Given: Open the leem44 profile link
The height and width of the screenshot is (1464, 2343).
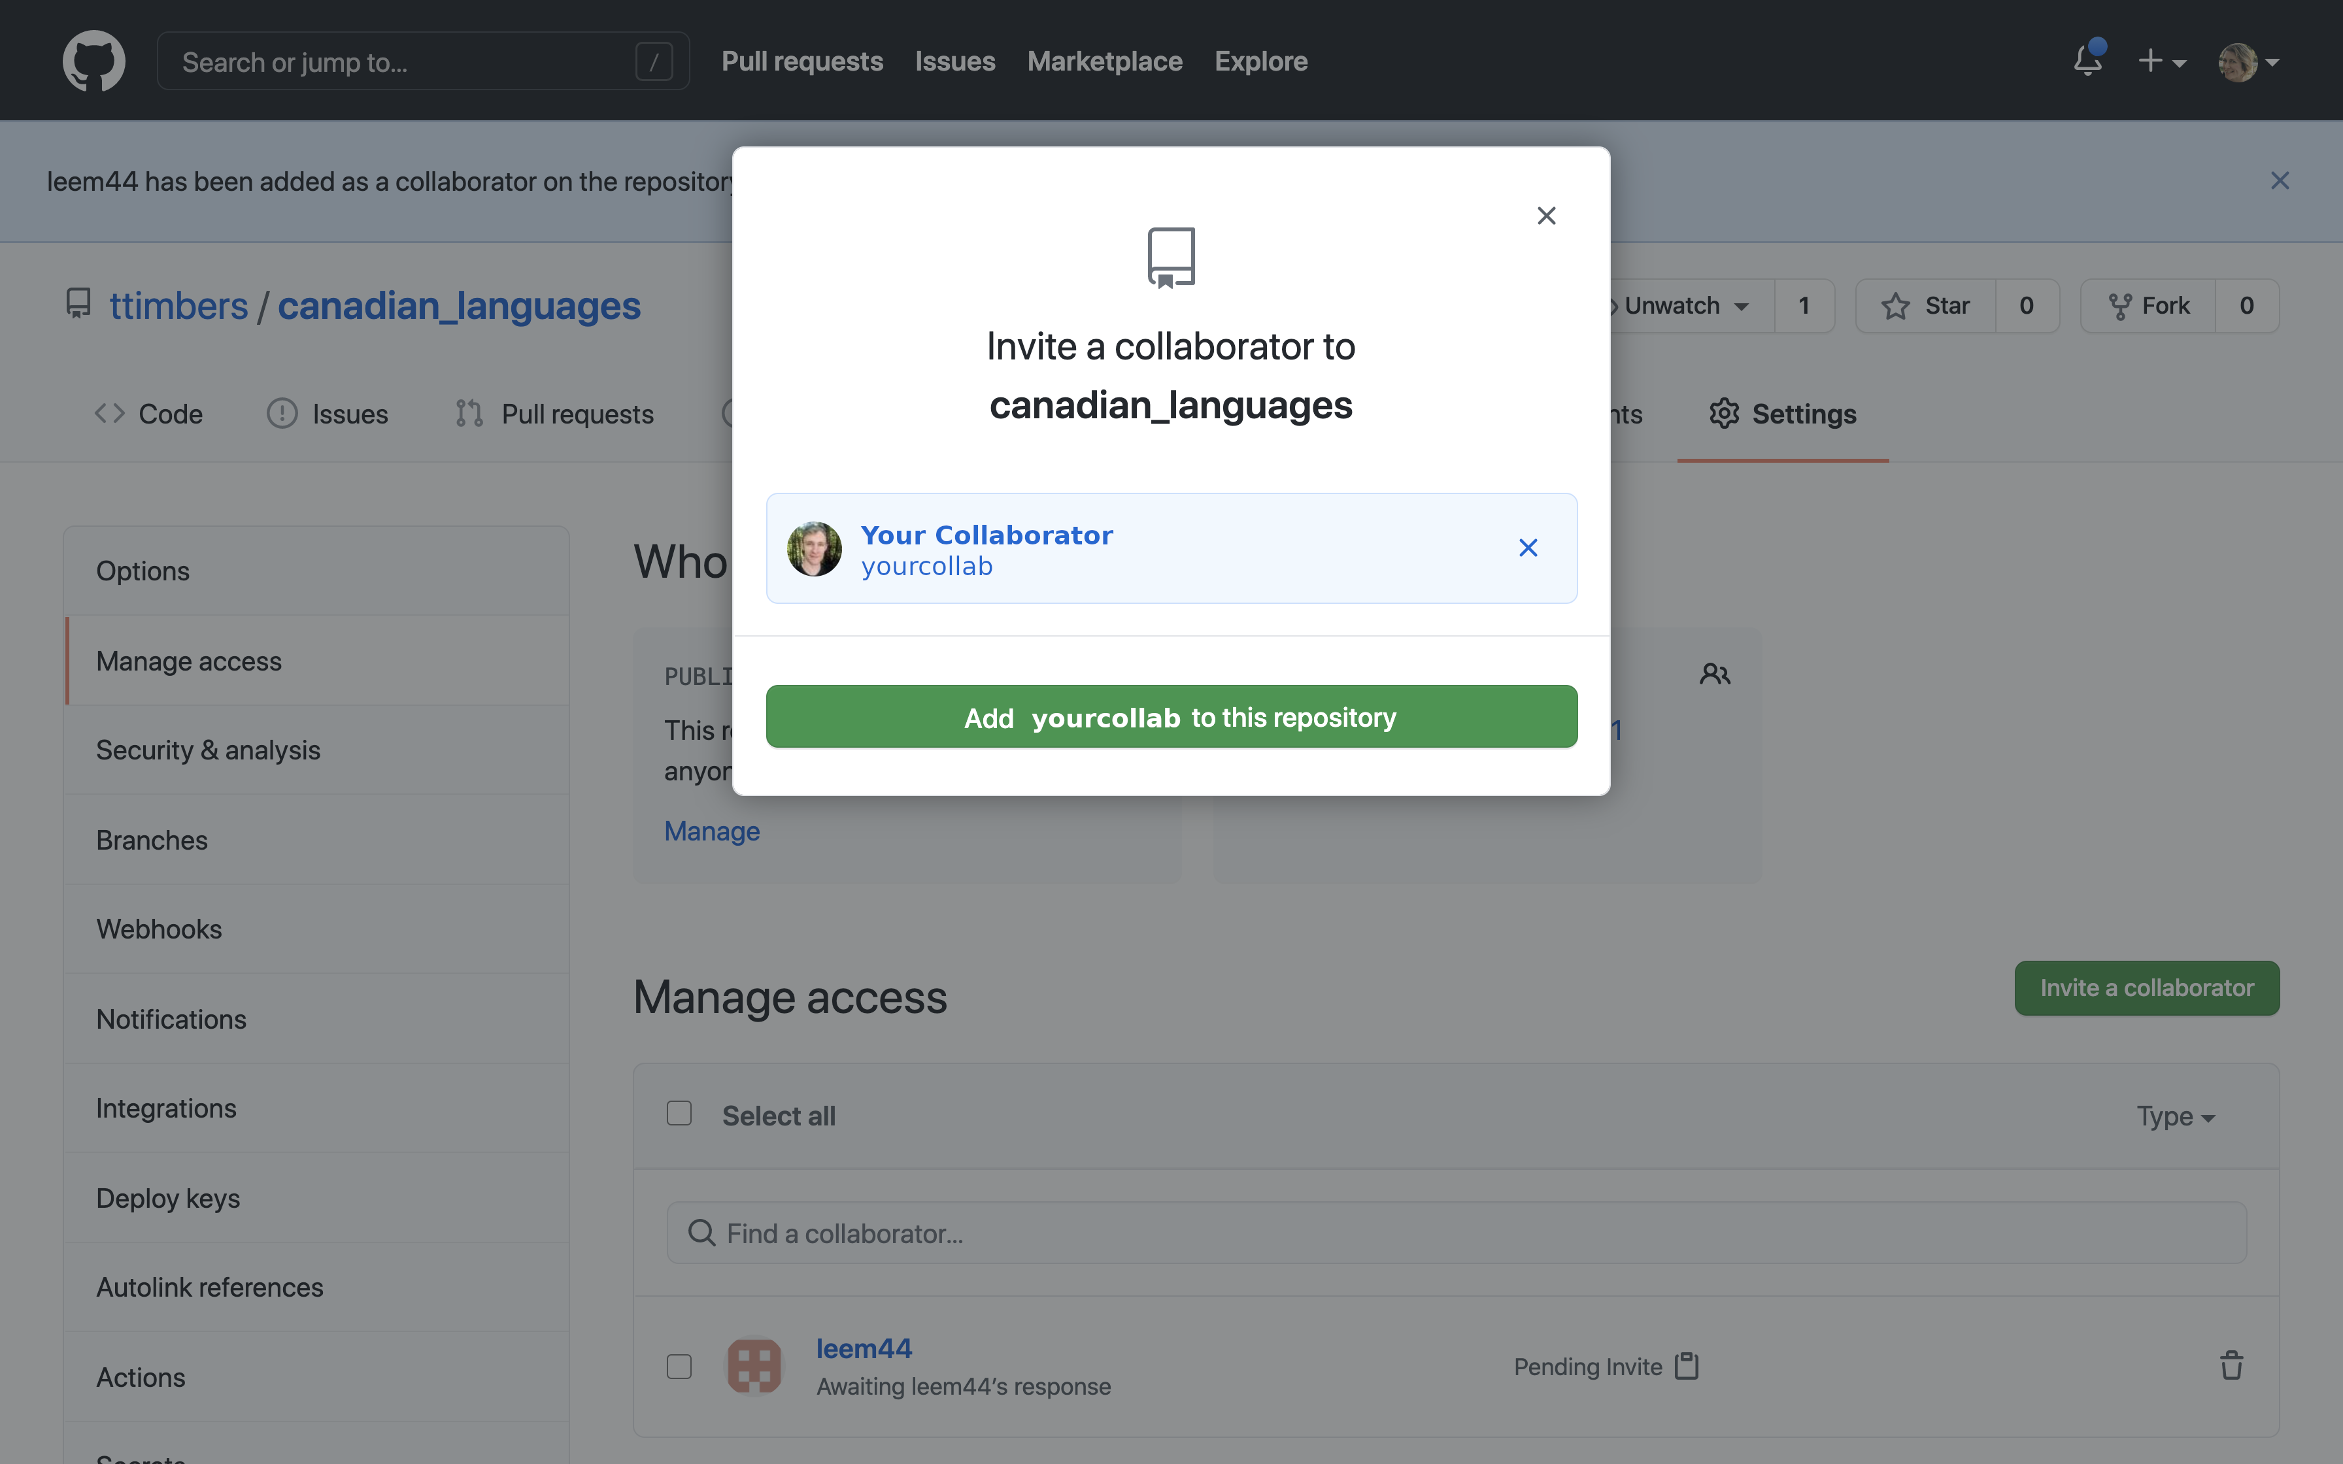Looking at the screenshot, I should click(x=864, y=1348).
